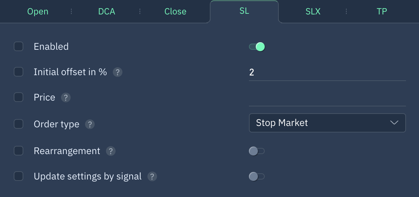Open help icon next to Order type
The height and width of the screenshot is (197, 419).
point(90,124)
